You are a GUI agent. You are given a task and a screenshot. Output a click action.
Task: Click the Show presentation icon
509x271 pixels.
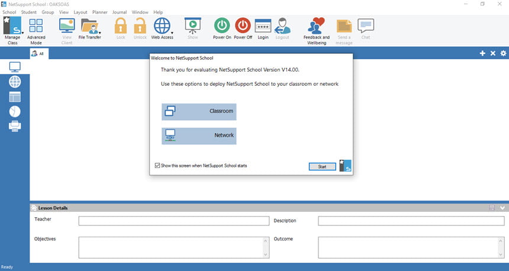pyautogui.click(x=192, y=25)
